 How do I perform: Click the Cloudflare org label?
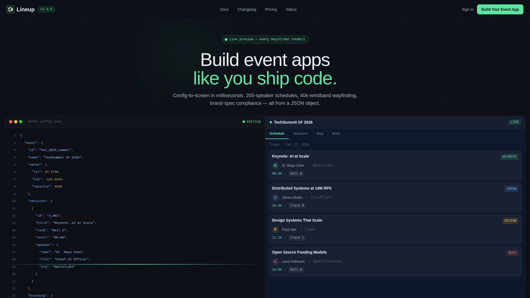[x=321, y=198]
